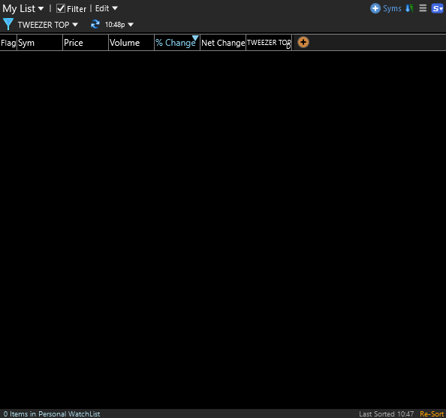
Task: Click the 0 Items in Personal WatchList text
Action: 52,413
